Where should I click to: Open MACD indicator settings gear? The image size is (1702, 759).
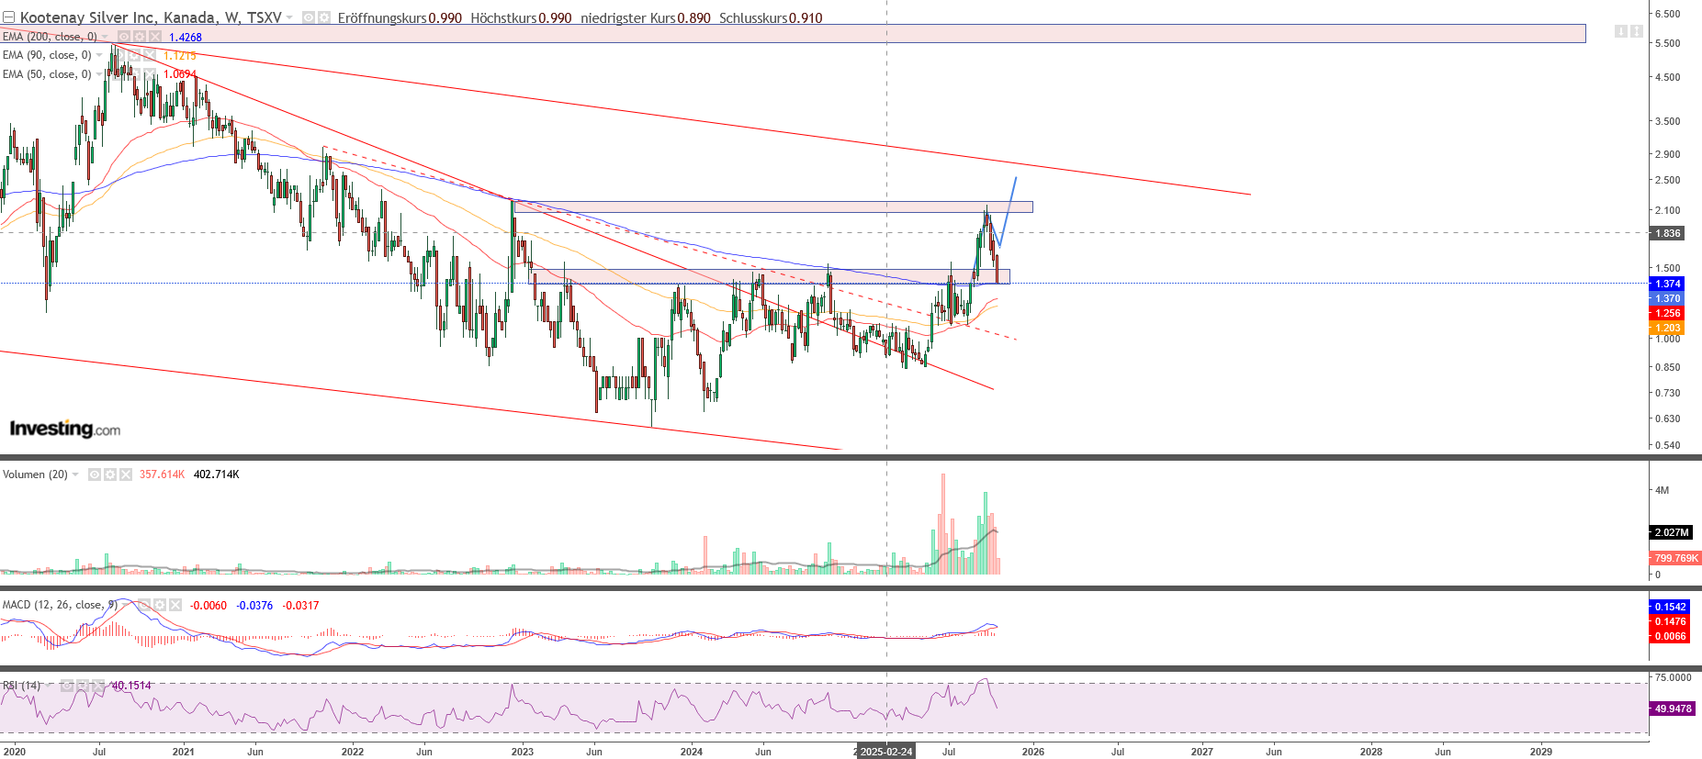(x=160, y=605)
